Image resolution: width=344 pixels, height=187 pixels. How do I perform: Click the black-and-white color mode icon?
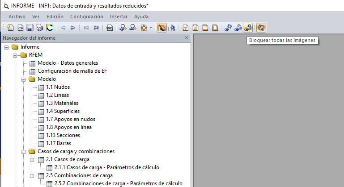click(x=50, y=28)
